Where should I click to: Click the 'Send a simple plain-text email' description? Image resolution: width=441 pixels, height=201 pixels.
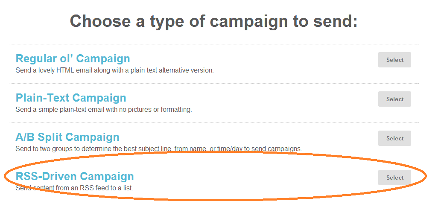pos(104,110)
